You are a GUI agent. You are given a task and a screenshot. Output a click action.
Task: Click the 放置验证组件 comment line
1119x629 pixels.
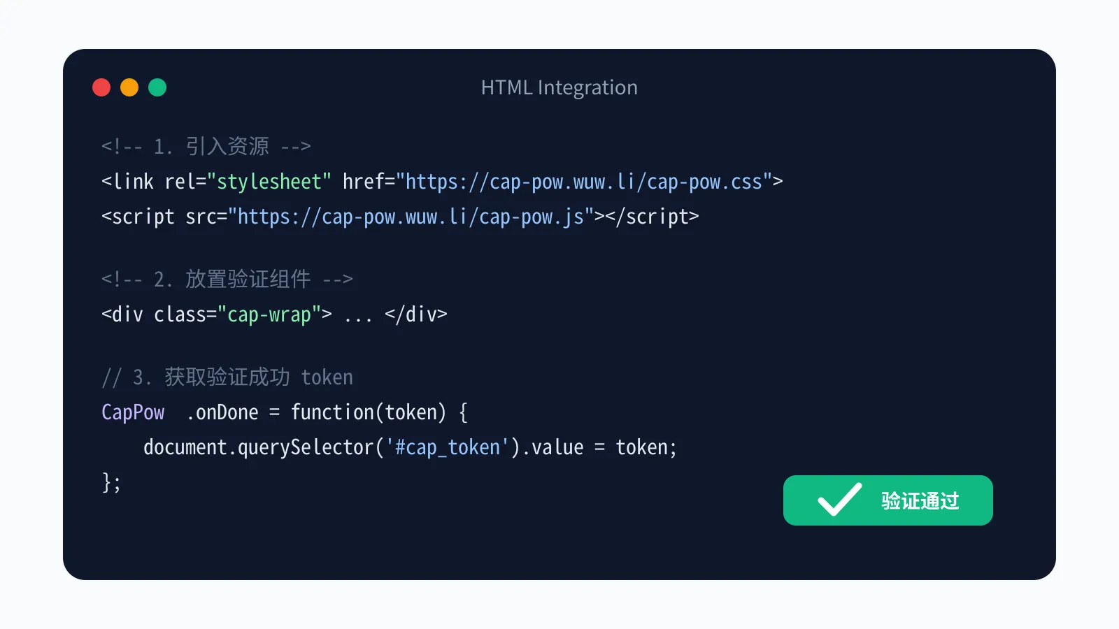pos(227,279)
